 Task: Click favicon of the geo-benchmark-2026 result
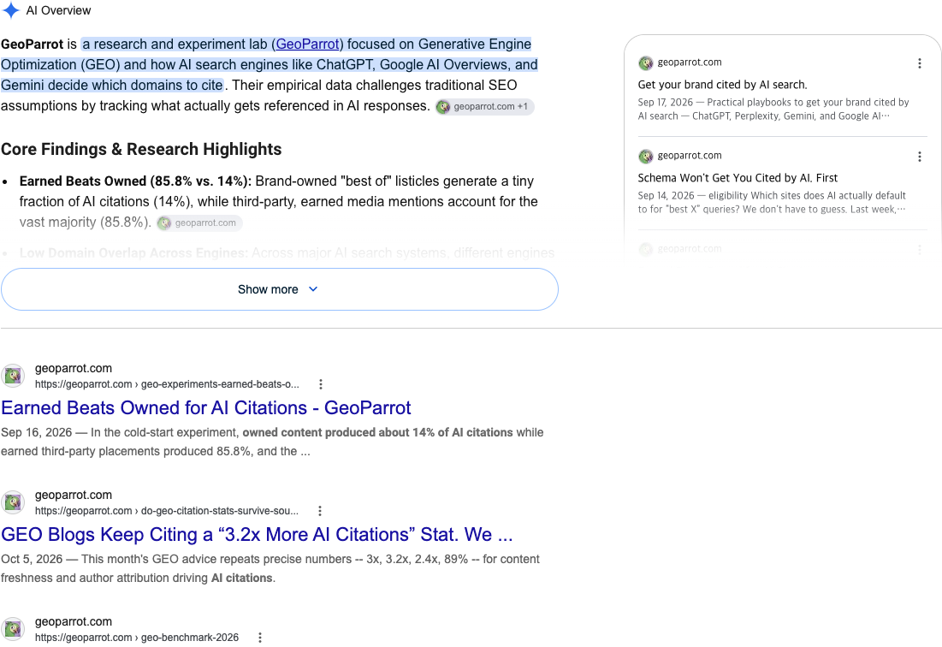click(x=13, y=629)
